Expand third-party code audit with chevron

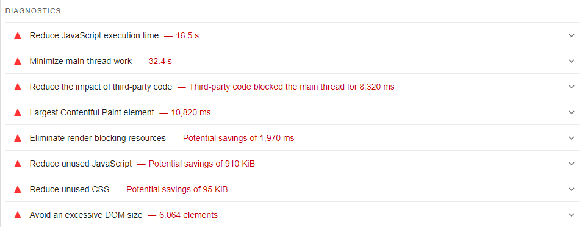coord(572,87)
